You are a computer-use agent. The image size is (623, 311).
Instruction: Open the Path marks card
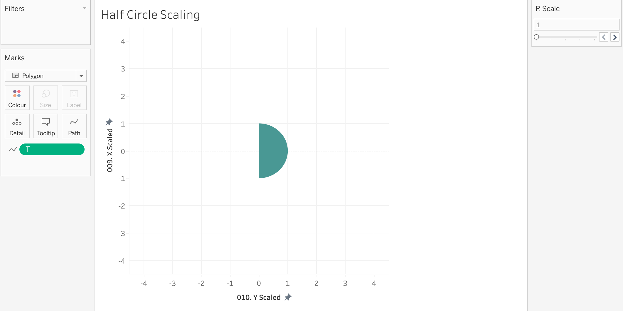point(74,126)
